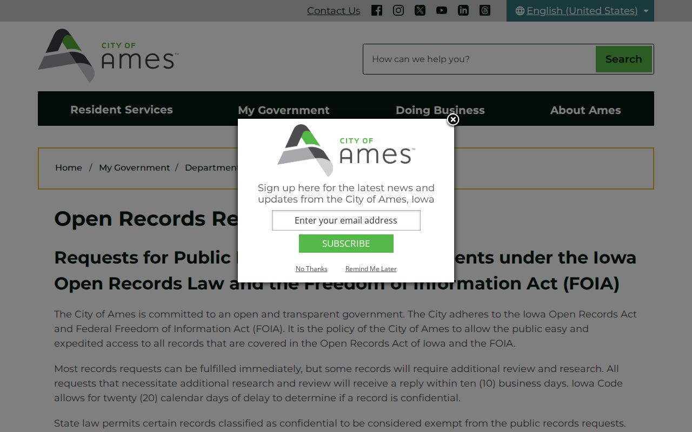The height and width of the screenshot is (432, 692).
Task: Open the Instagram icon link
Action: click(398, 10)
